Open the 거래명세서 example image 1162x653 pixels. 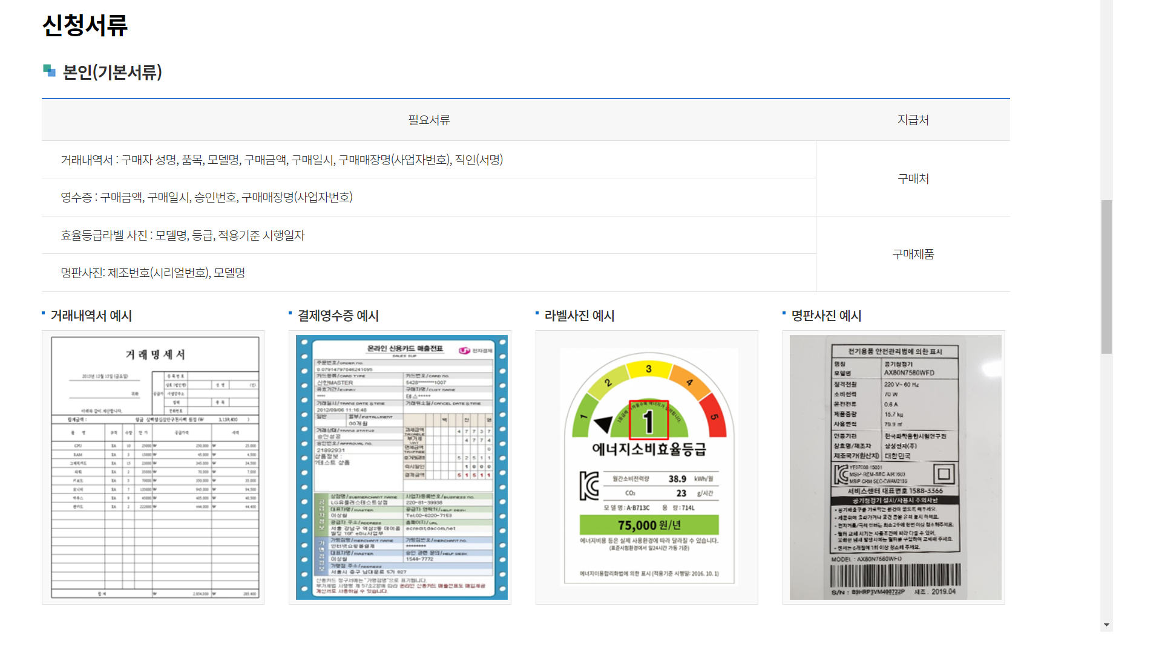pyautogui.click(x=152, y=467)
